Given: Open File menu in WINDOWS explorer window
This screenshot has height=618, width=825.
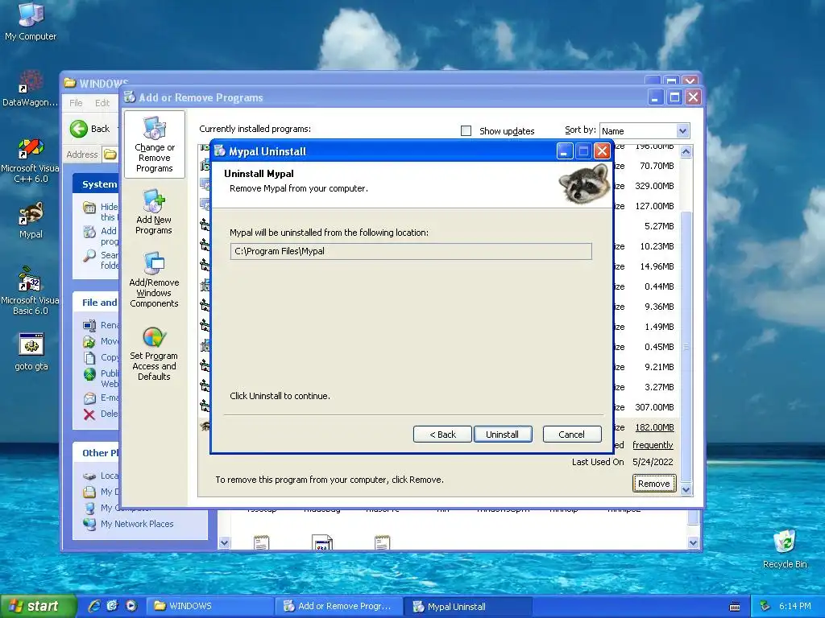Looking at the screenshot, I should [x=76, y=102].
